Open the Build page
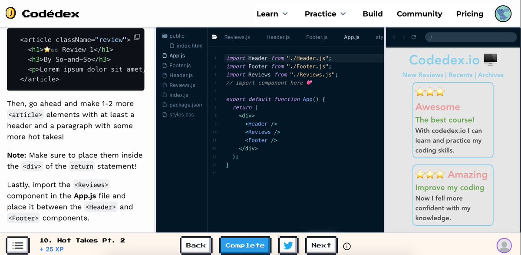This screenshot has width=521, height=255. [x=373, y=14]
